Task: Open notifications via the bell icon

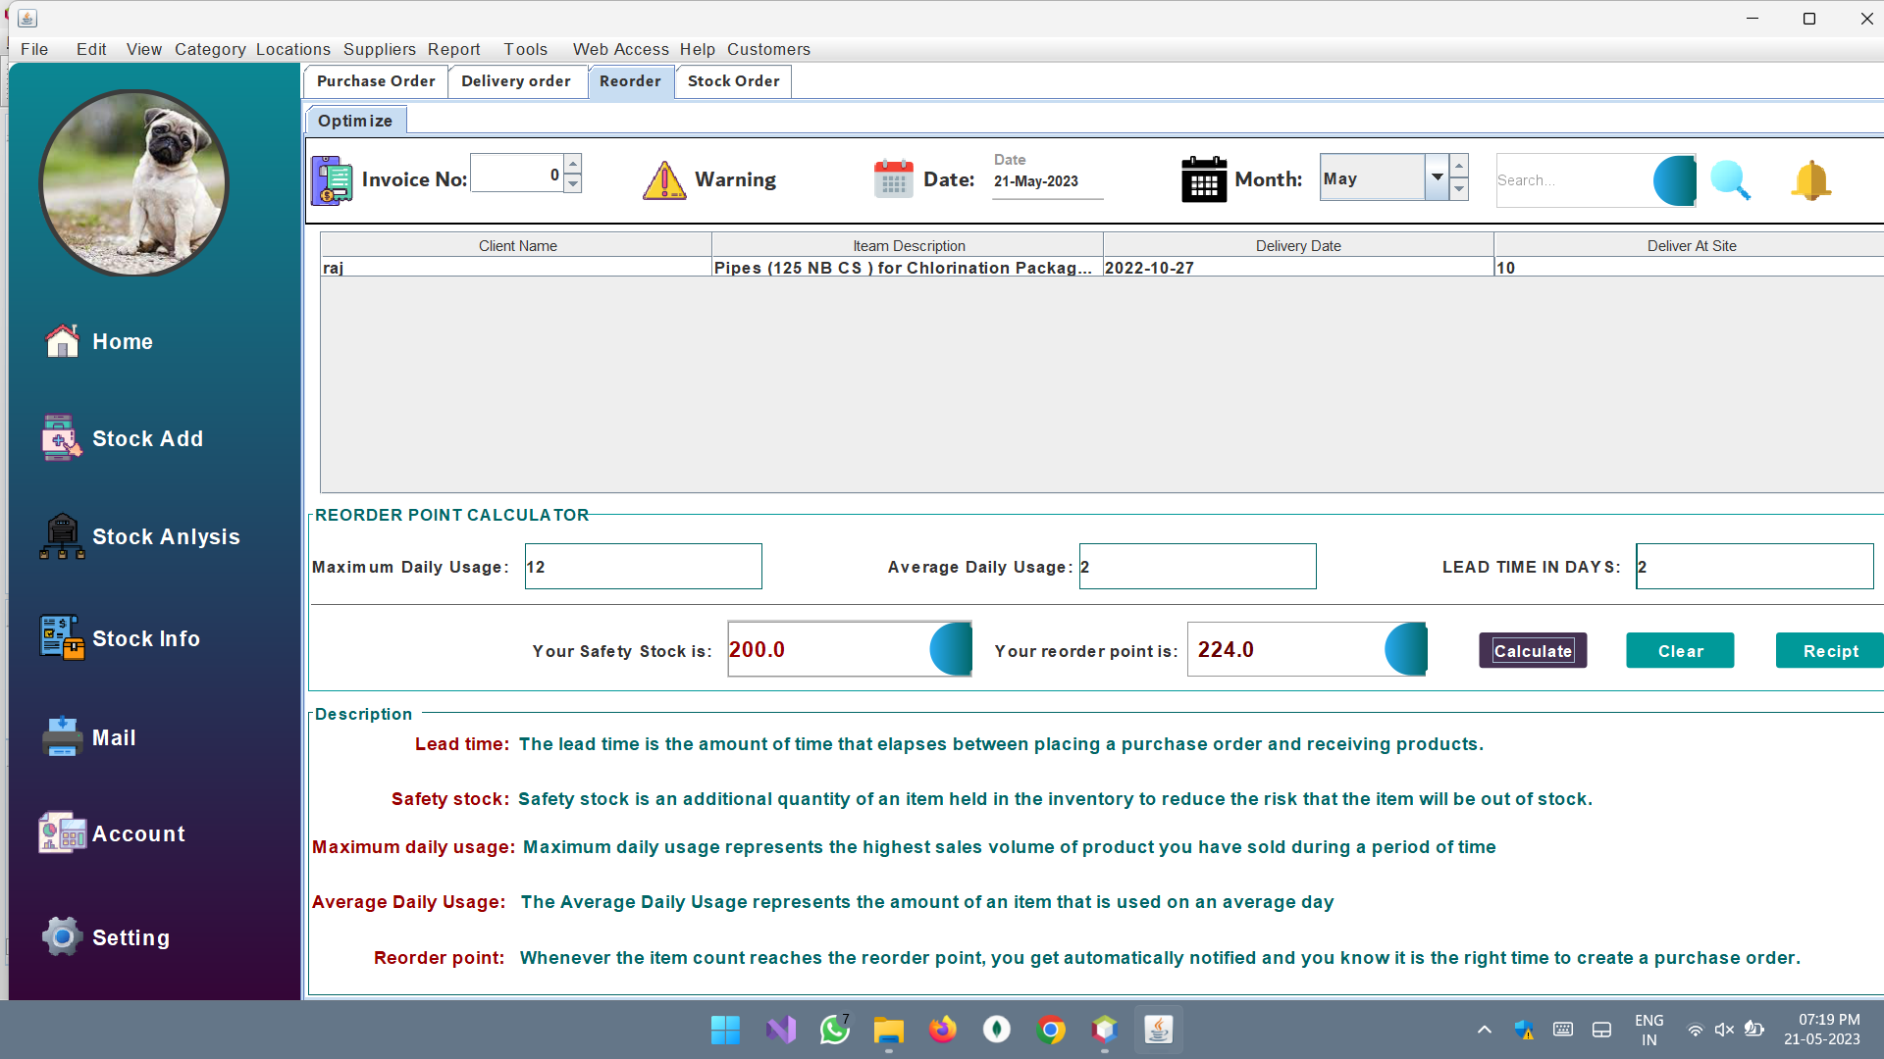Action: click(x=1810, y=179)
